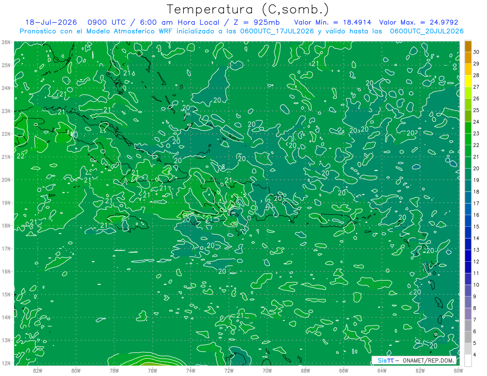
Task: Click the title "Temperatura (C,somb.)"
Action: click(248, 9)
